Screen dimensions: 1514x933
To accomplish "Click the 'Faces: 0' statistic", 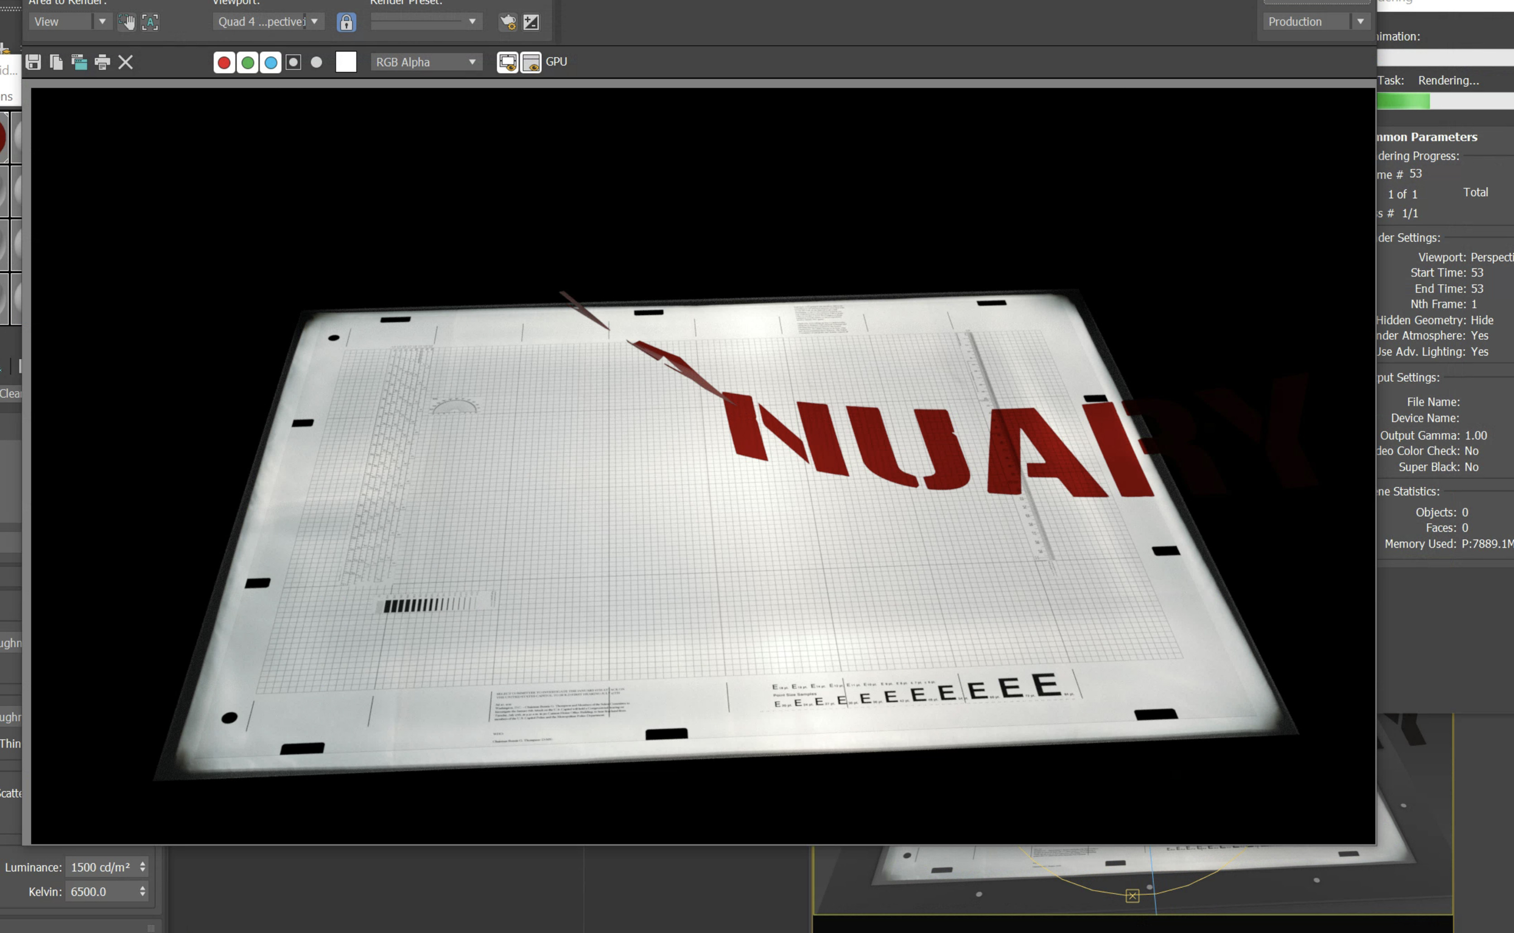I will (1447, 528).
